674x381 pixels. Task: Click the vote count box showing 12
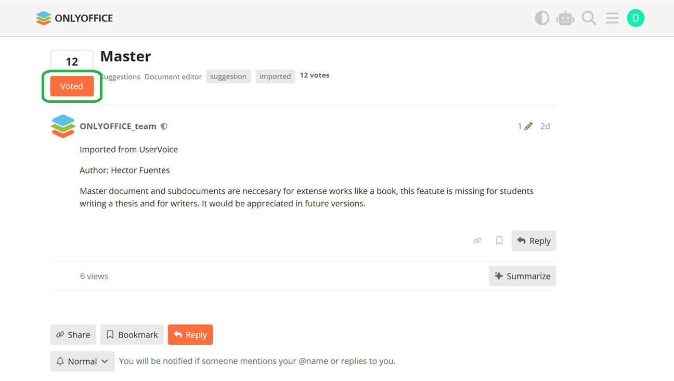coord(72,62)
